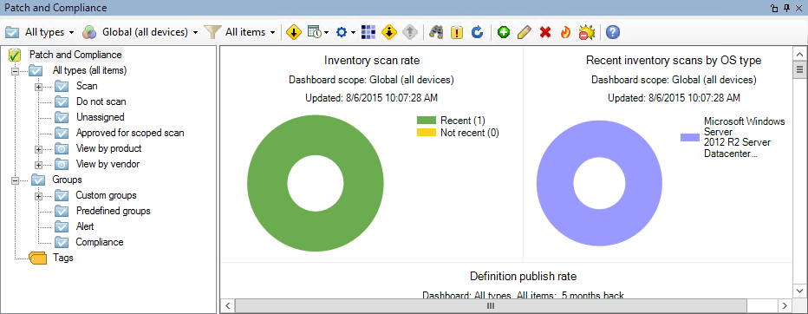Expand the Scan tree node
This screenshot has height=314, width=808.
click(x=38, y=87)
